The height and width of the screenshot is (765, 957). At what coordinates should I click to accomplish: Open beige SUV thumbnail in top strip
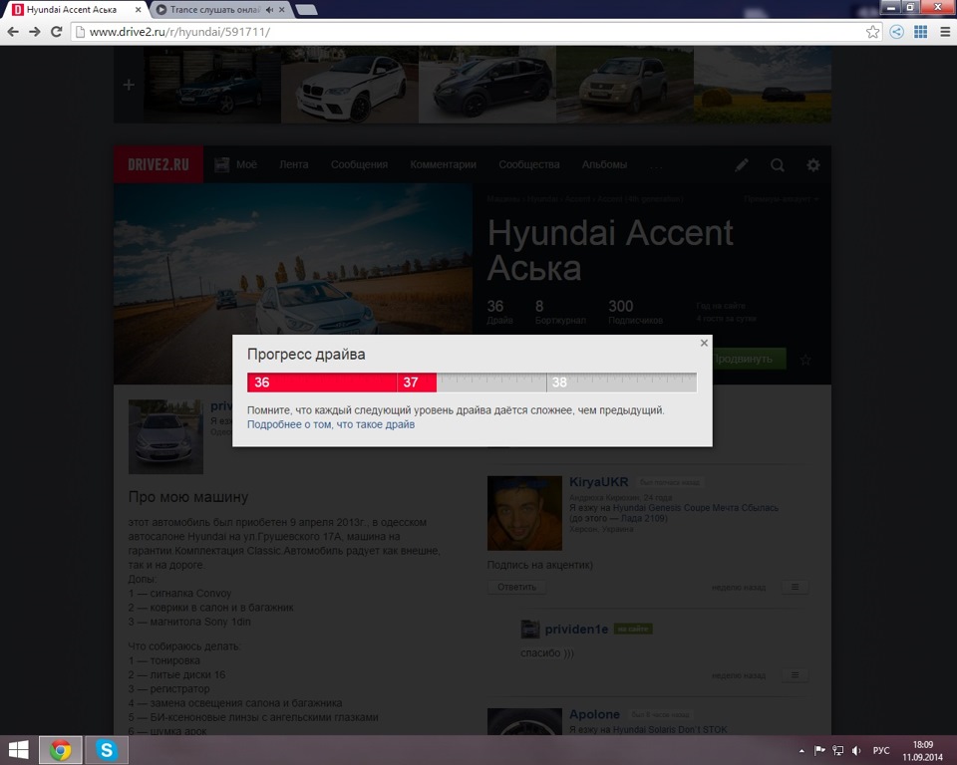tap(625, 85)
